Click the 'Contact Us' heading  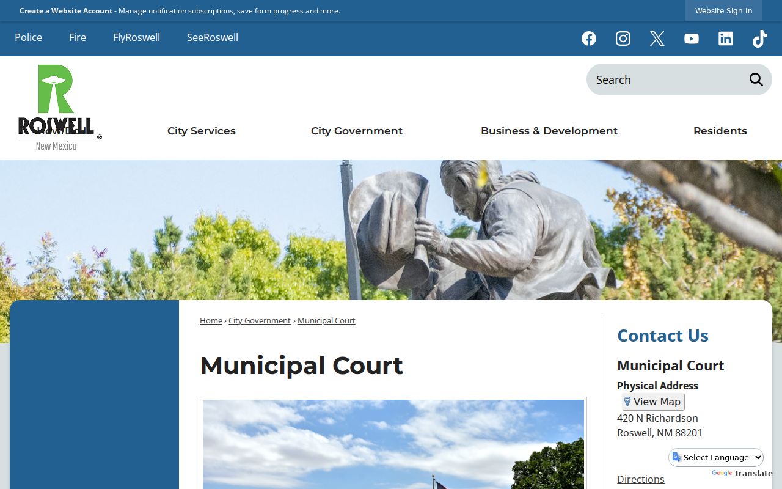(x=663, y=336)
